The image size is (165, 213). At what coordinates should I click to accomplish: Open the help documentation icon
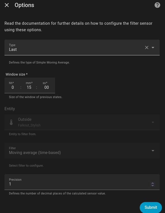157,5
